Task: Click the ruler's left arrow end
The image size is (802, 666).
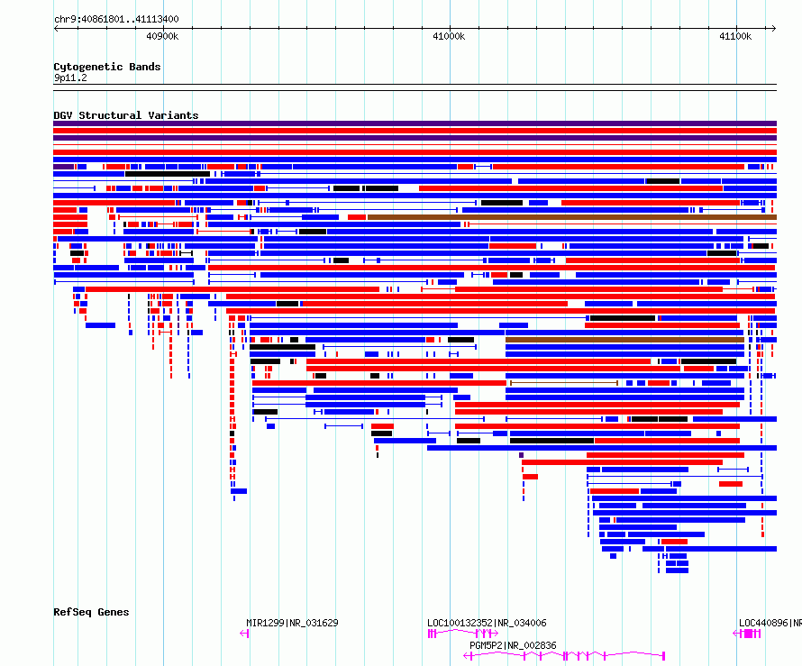Action: click(56, 29)
